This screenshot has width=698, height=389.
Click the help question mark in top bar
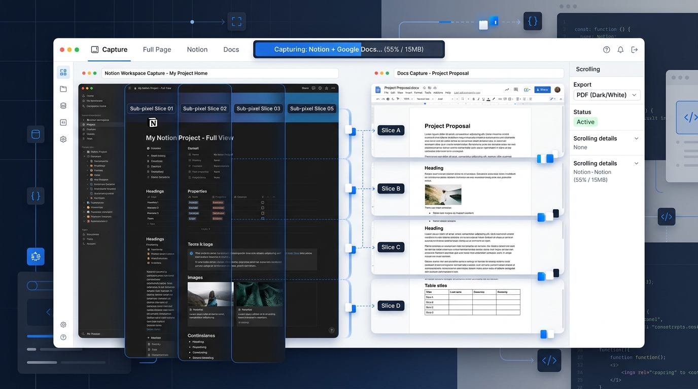(x=606, y=50)
